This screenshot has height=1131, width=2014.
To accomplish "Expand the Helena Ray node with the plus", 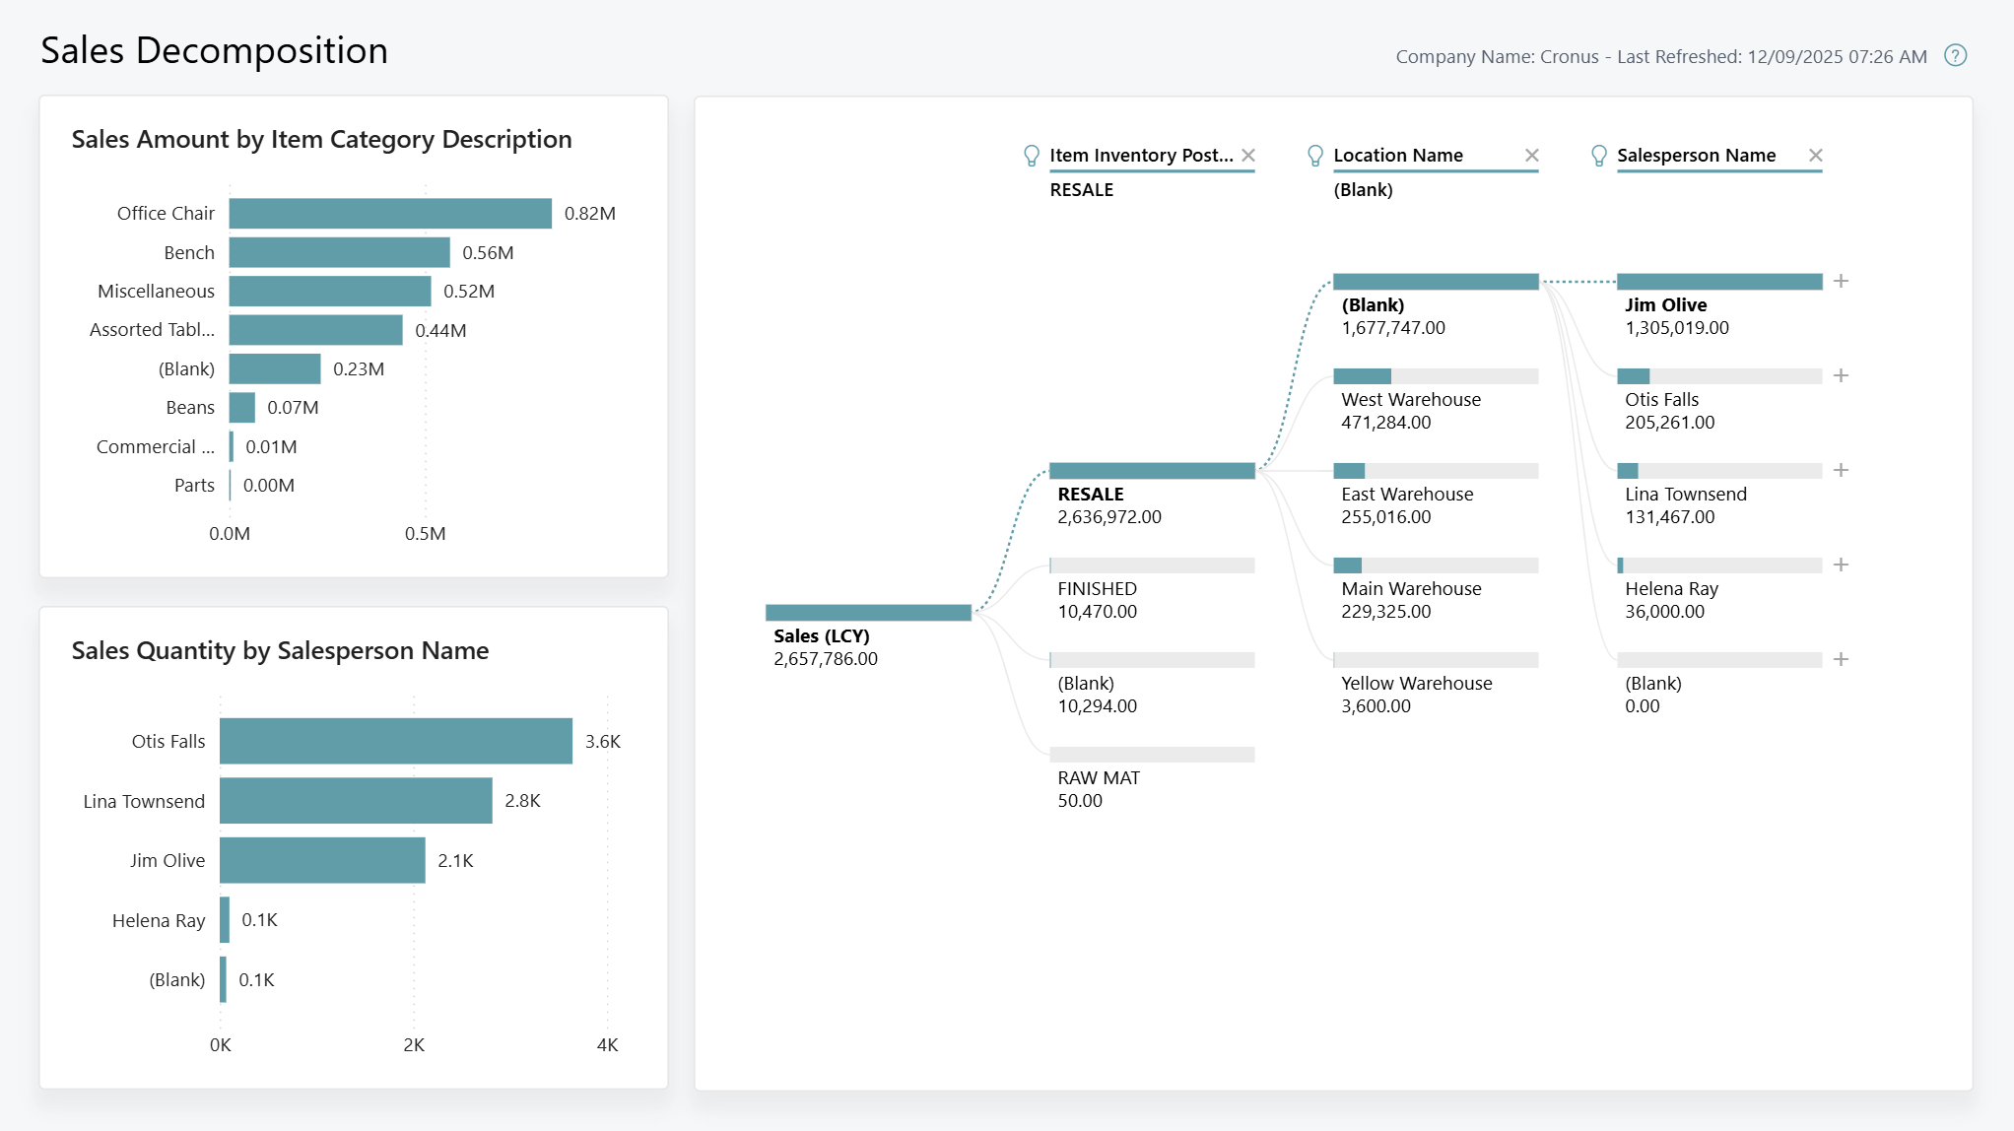I will (x=1842, y=565).
